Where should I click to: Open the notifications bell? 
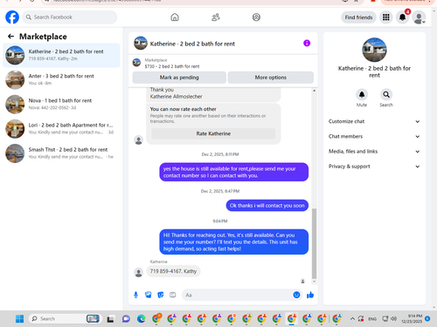403,17
